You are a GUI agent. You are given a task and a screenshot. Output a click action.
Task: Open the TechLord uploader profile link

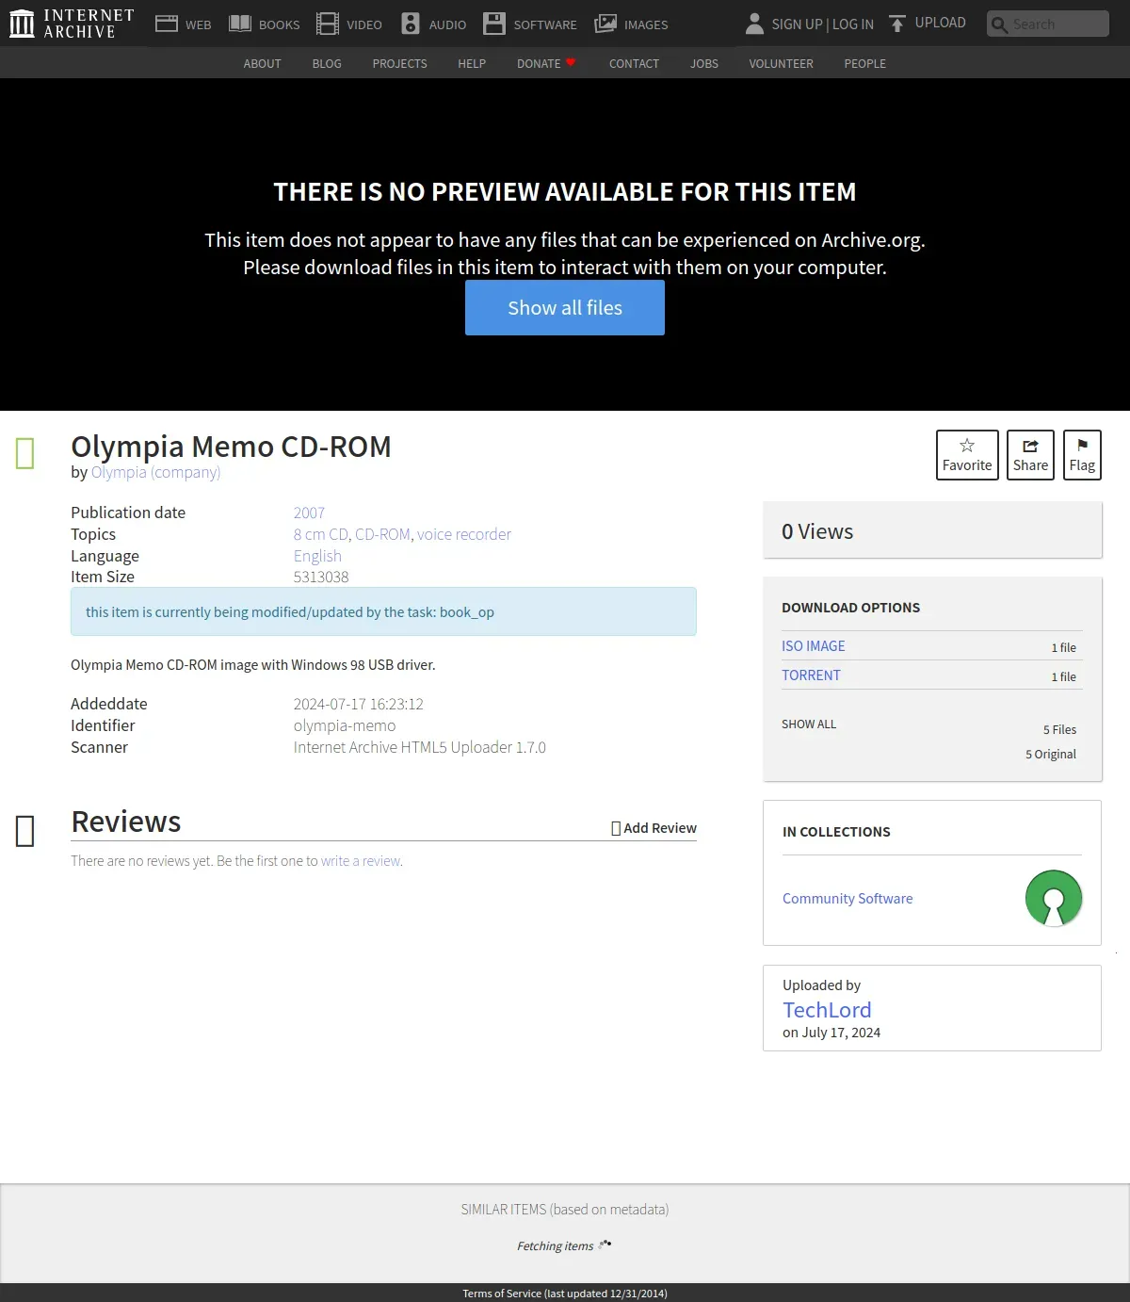click(x=827, y=1010)
